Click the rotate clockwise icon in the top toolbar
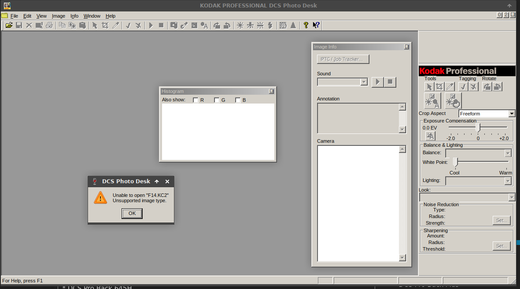The height and width of the screenshot is (289, 520). (217, 25)
